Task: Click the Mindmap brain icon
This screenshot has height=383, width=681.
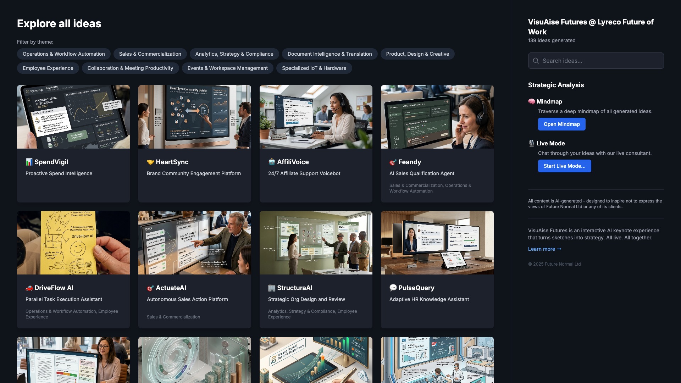Action: (531, 101)
